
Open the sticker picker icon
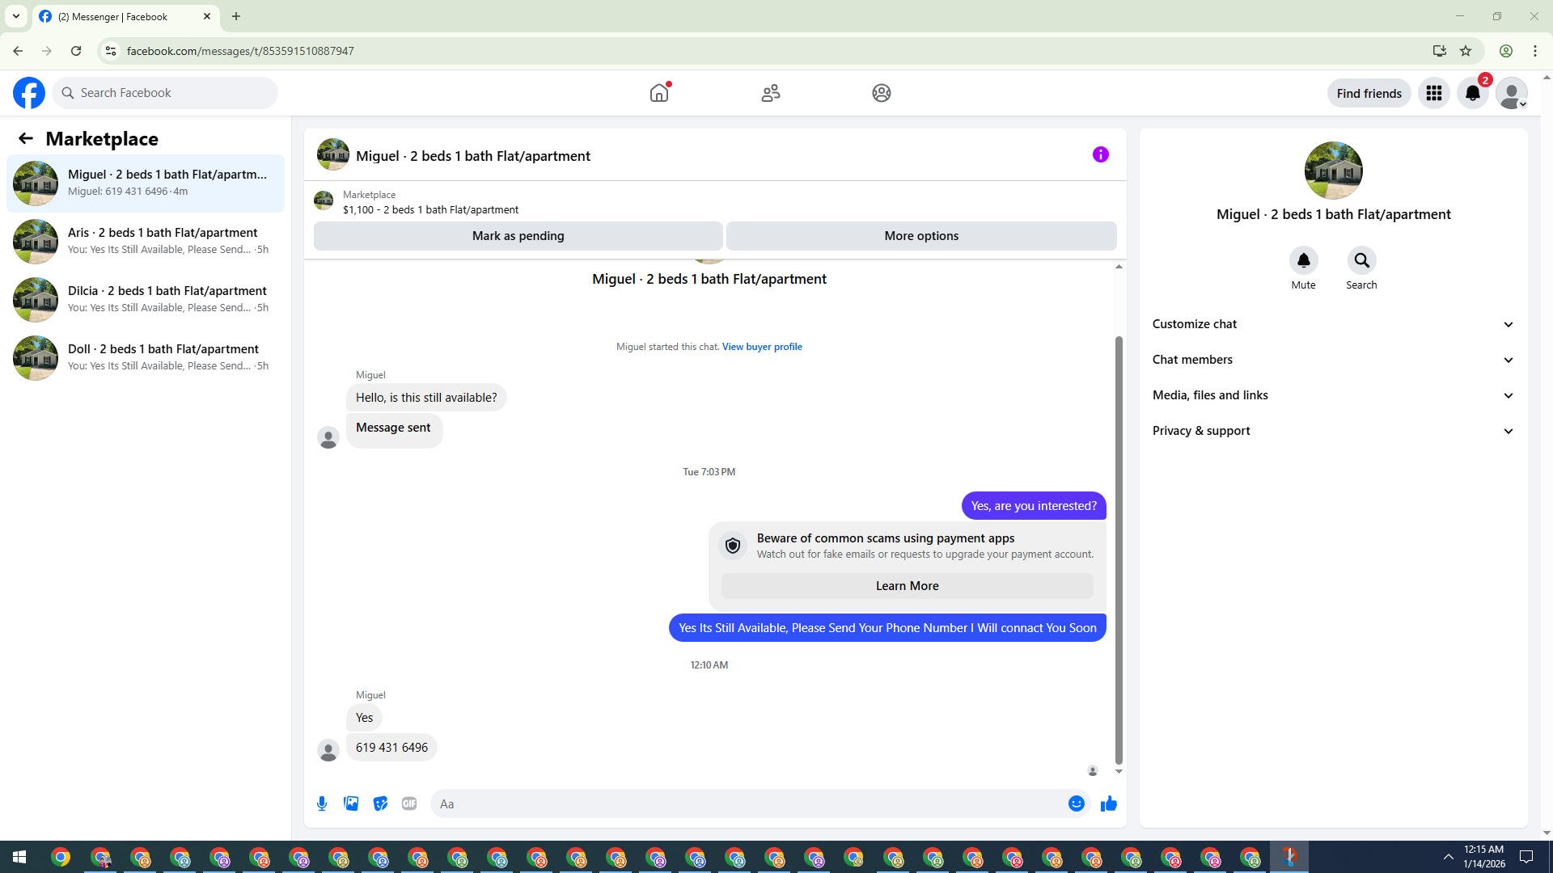tap(380, 803)
